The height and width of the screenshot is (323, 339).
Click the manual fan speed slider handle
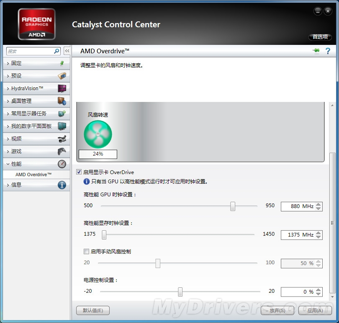(158, 263)
